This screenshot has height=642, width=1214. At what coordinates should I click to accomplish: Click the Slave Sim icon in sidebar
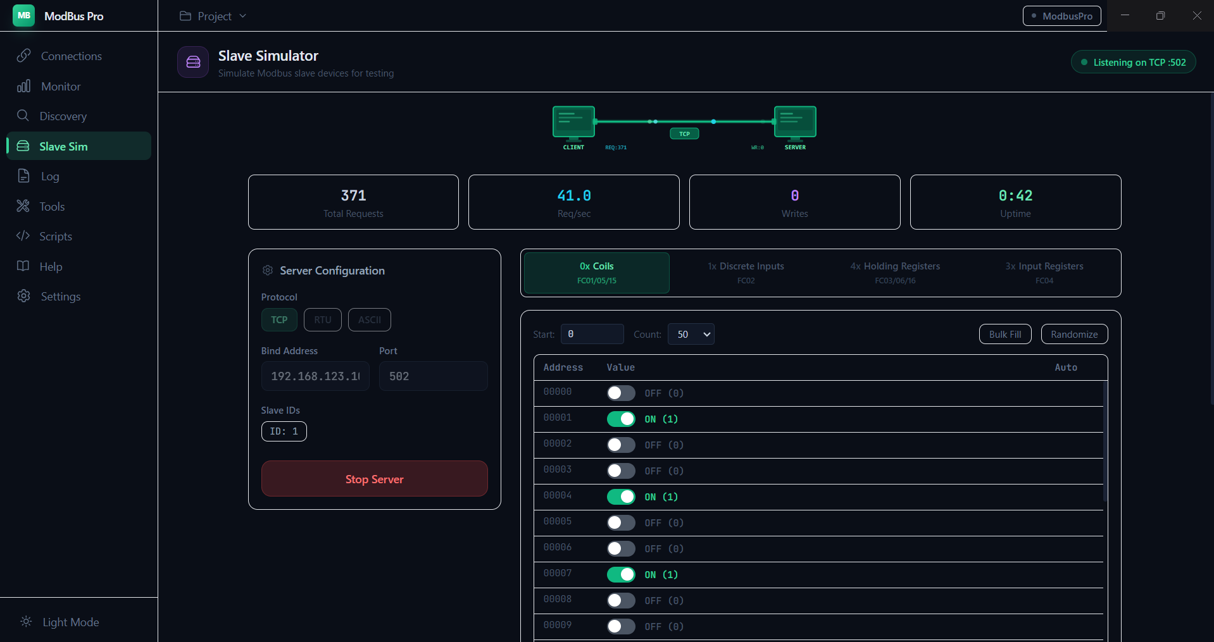pos(23,145)
